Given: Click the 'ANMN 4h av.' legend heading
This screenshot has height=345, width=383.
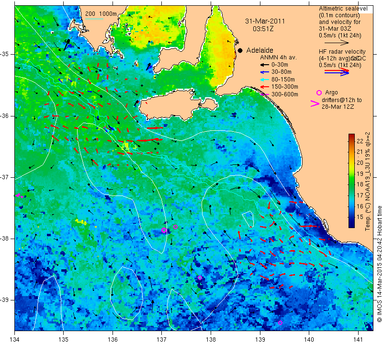Looking at the screenshot, I should click(278, 57).
